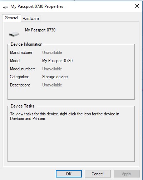The image size is (143, 180).
Task: Click the Categories field label
Action: [19, 77]
